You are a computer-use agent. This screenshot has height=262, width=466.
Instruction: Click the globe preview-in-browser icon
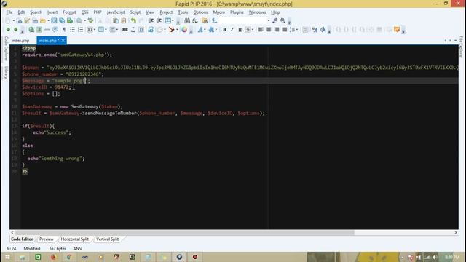(31, 30)
